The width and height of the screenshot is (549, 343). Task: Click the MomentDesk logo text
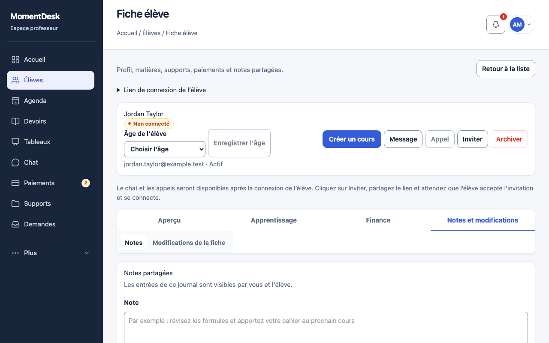(35, 17)
